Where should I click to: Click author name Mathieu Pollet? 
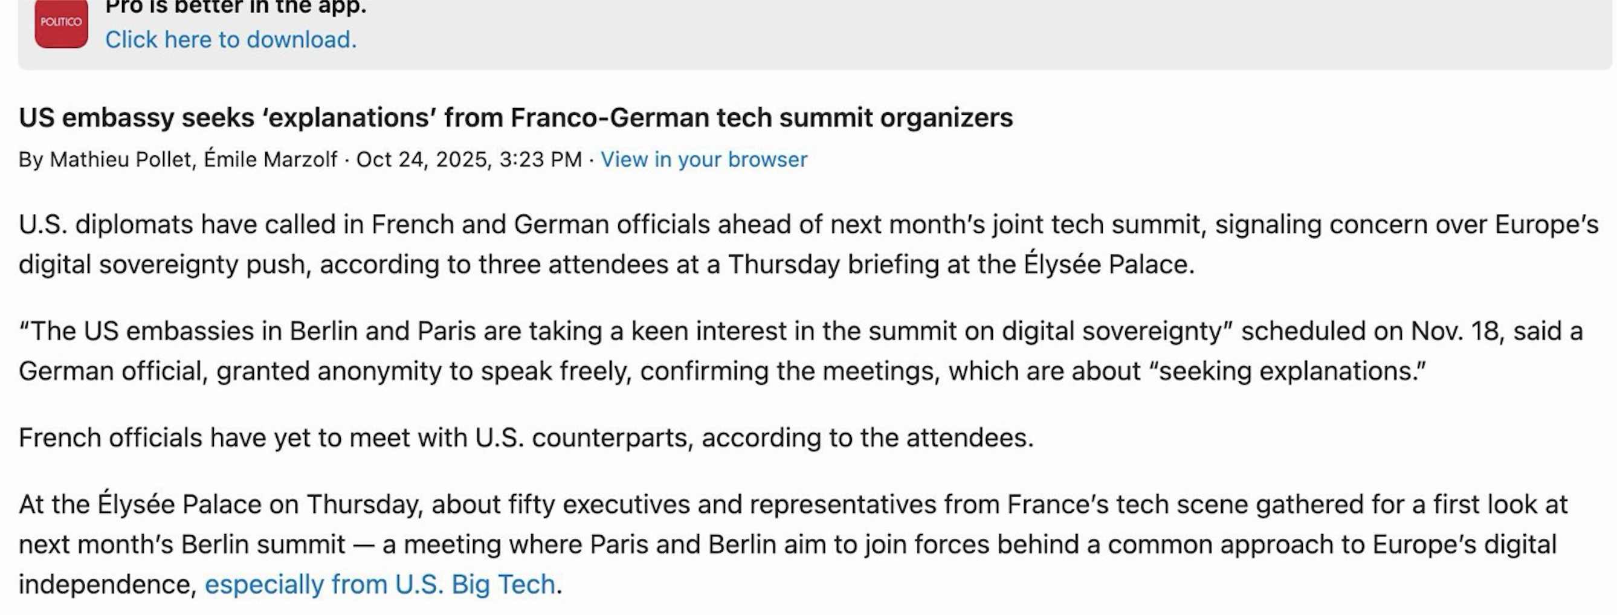tap(120, 159)
